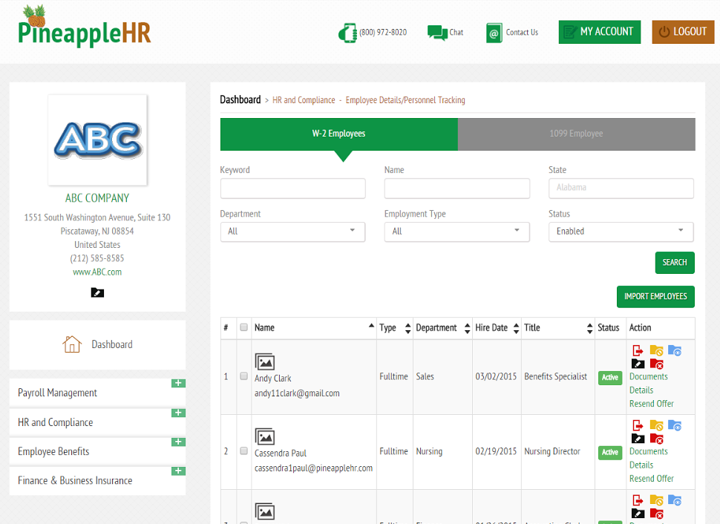The image size is (720, 524).
Task: Click the Contact Us address book icon
Action: pos(494,33)
